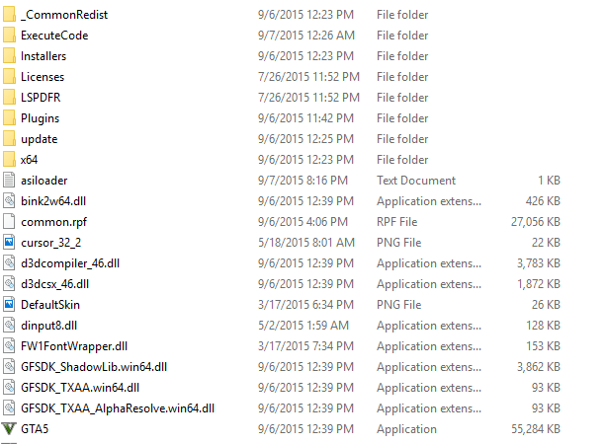Click GFSDK_ShadowLib.win64.dll file name
605x444 pixels.
[x=94, y=367]
